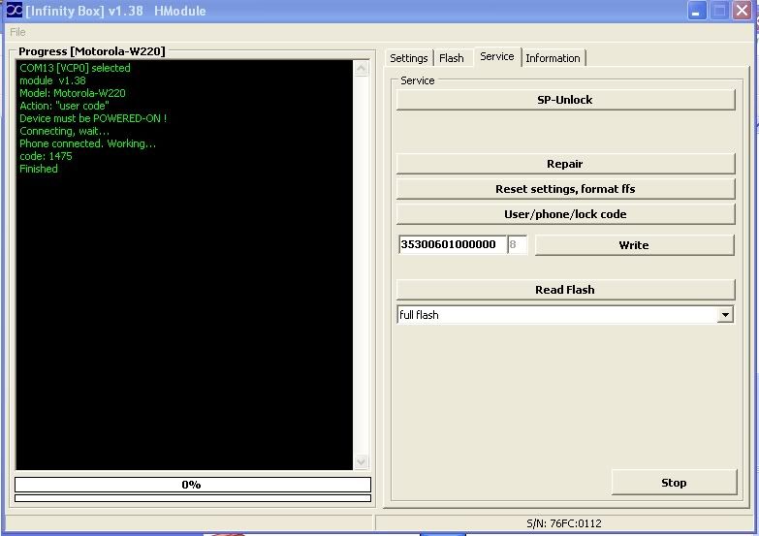Click the S/N: 76FC:0112 status text

[564, 523]
